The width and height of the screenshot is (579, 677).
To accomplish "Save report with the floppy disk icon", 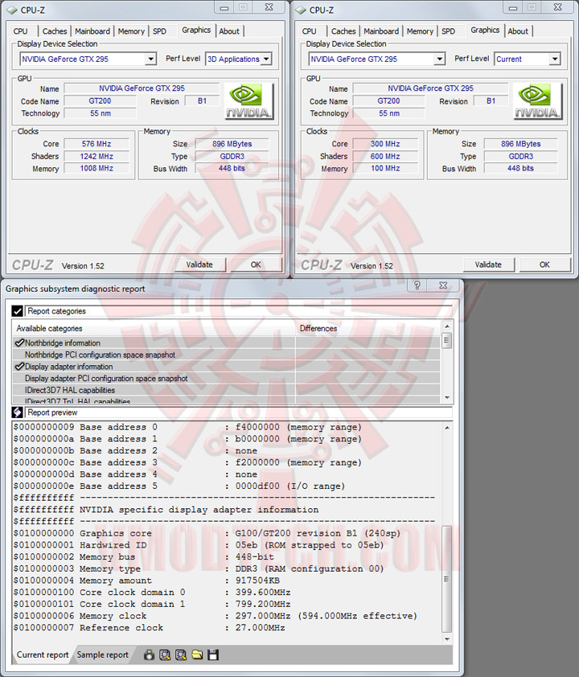I will coord(213,655).
